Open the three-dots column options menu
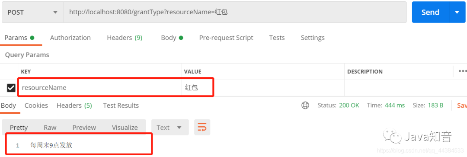Screen dimensions: 467x157 pos(463,71)
